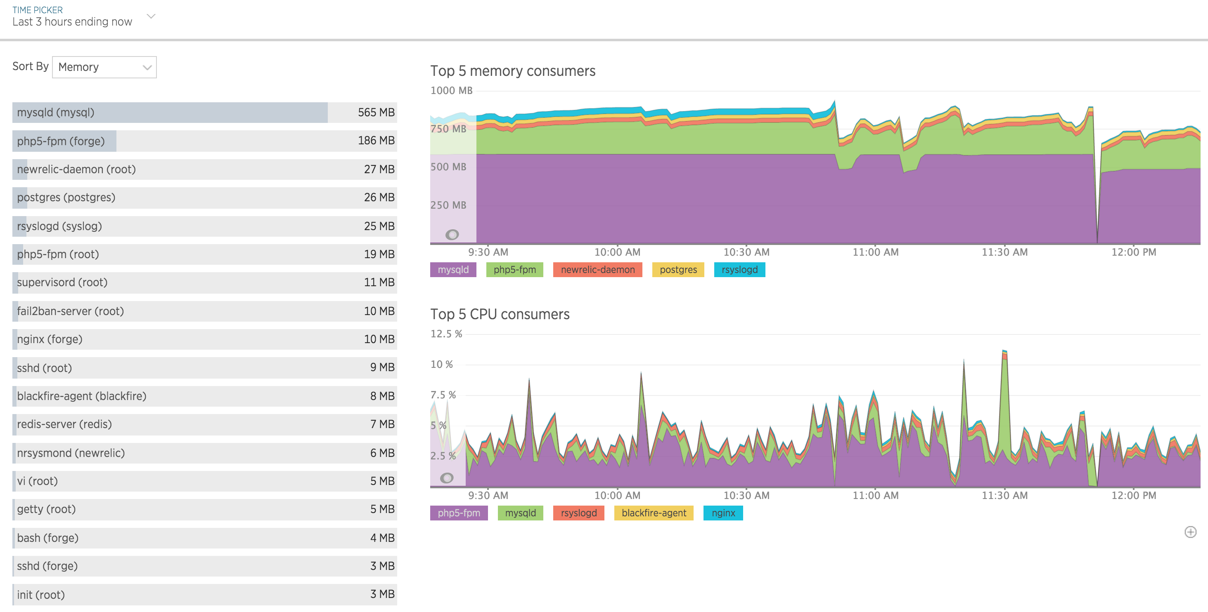Open the Time Picker dropdown

tap(83, 17)
